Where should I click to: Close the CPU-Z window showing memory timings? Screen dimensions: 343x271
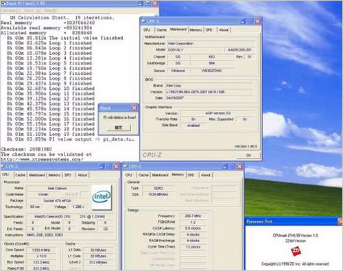pyautogui.click(x=239, y=167)
